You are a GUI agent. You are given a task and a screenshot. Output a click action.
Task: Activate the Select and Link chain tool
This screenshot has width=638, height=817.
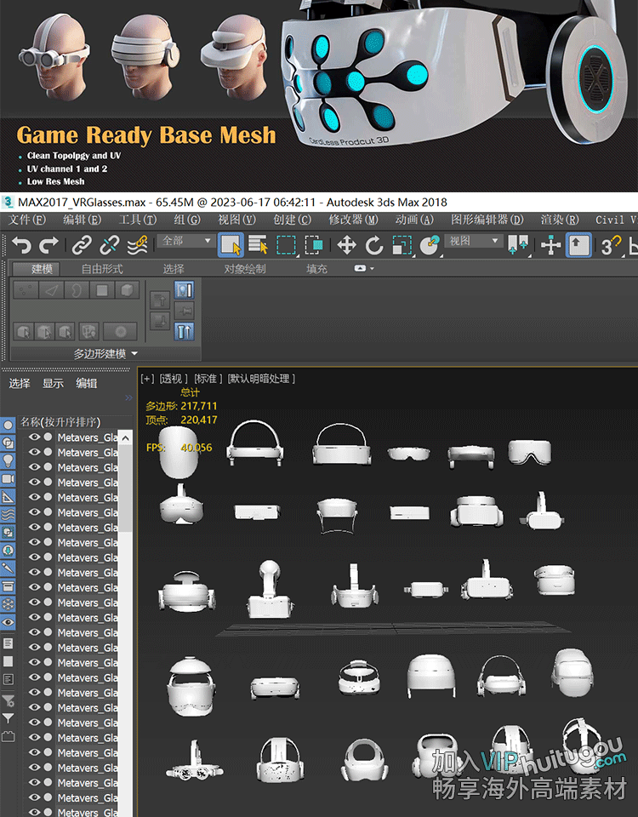click(x=82, y=246)
